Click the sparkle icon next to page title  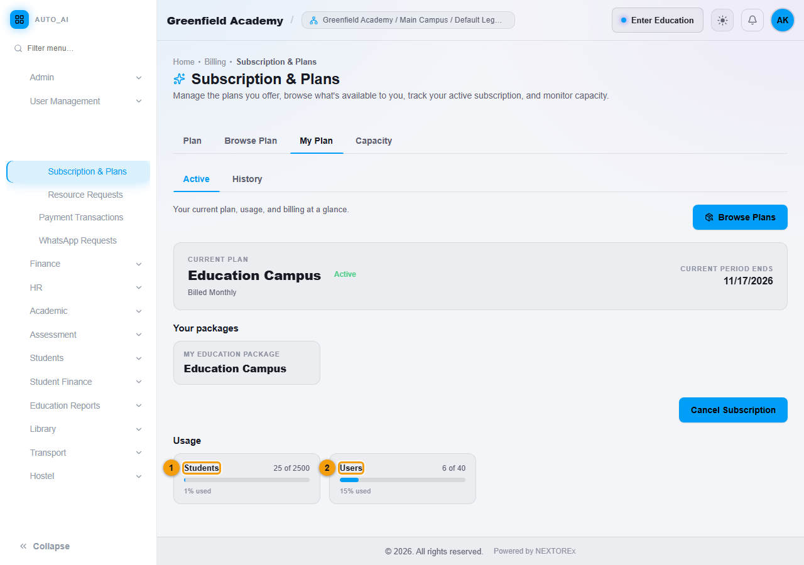pyautogui.click(x=180, y=78)
